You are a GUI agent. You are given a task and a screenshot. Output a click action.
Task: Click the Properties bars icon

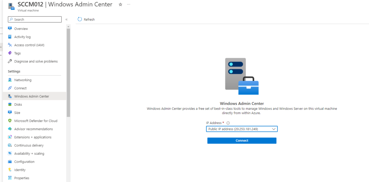10,178
